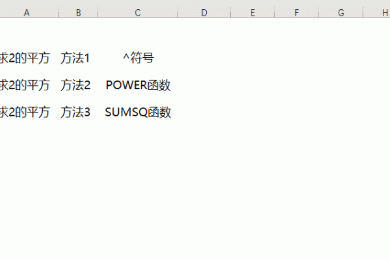The width and height of the screenshot is (390, 260).
Task: Click cell containing ^符号
Action: click(x=138, y=58)
